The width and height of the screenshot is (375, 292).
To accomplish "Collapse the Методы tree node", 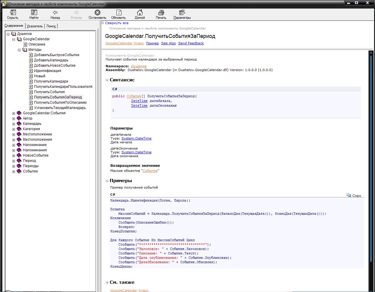I will [x=19, y=50].
